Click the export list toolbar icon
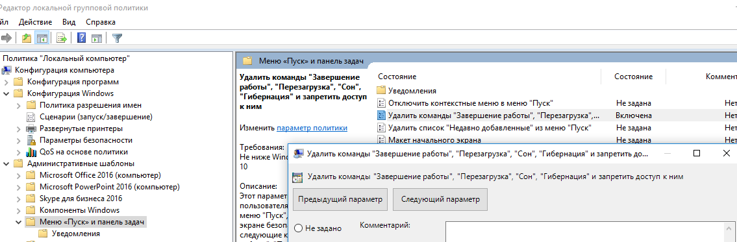The height and width of the screenshot is (242, 737). (x=62, y=38)
